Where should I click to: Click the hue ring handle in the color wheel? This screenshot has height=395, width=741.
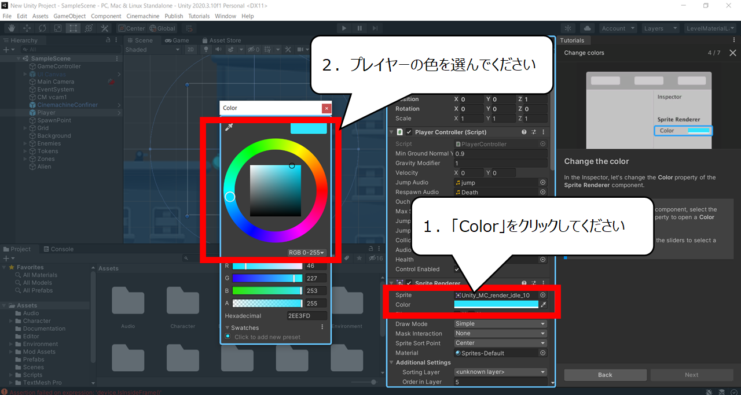[230, 197]
